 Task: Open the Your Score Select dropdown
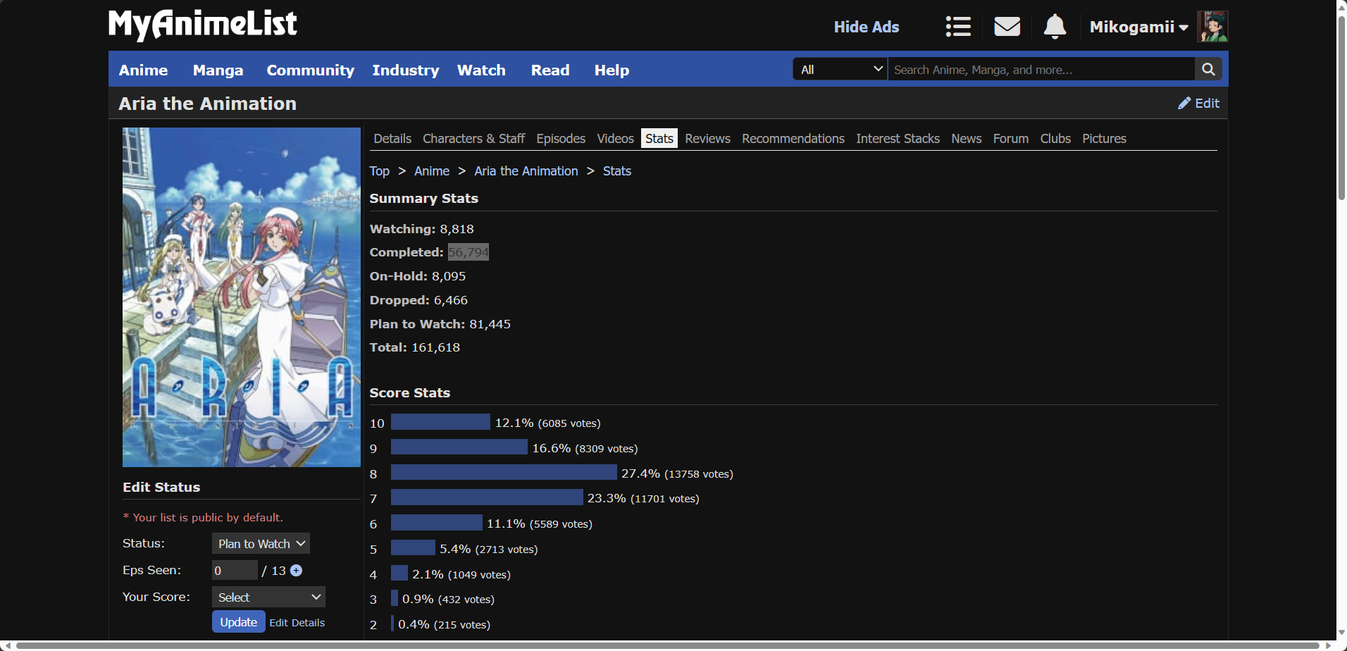pos(268,597)
